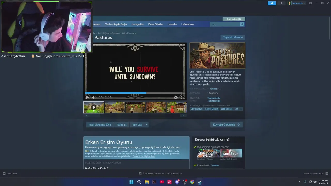This screenshot has width=331, height=186.
Task: Click Kuyruğu Görüntüle button
Action: pyautogui.click(x=226, y=125)
